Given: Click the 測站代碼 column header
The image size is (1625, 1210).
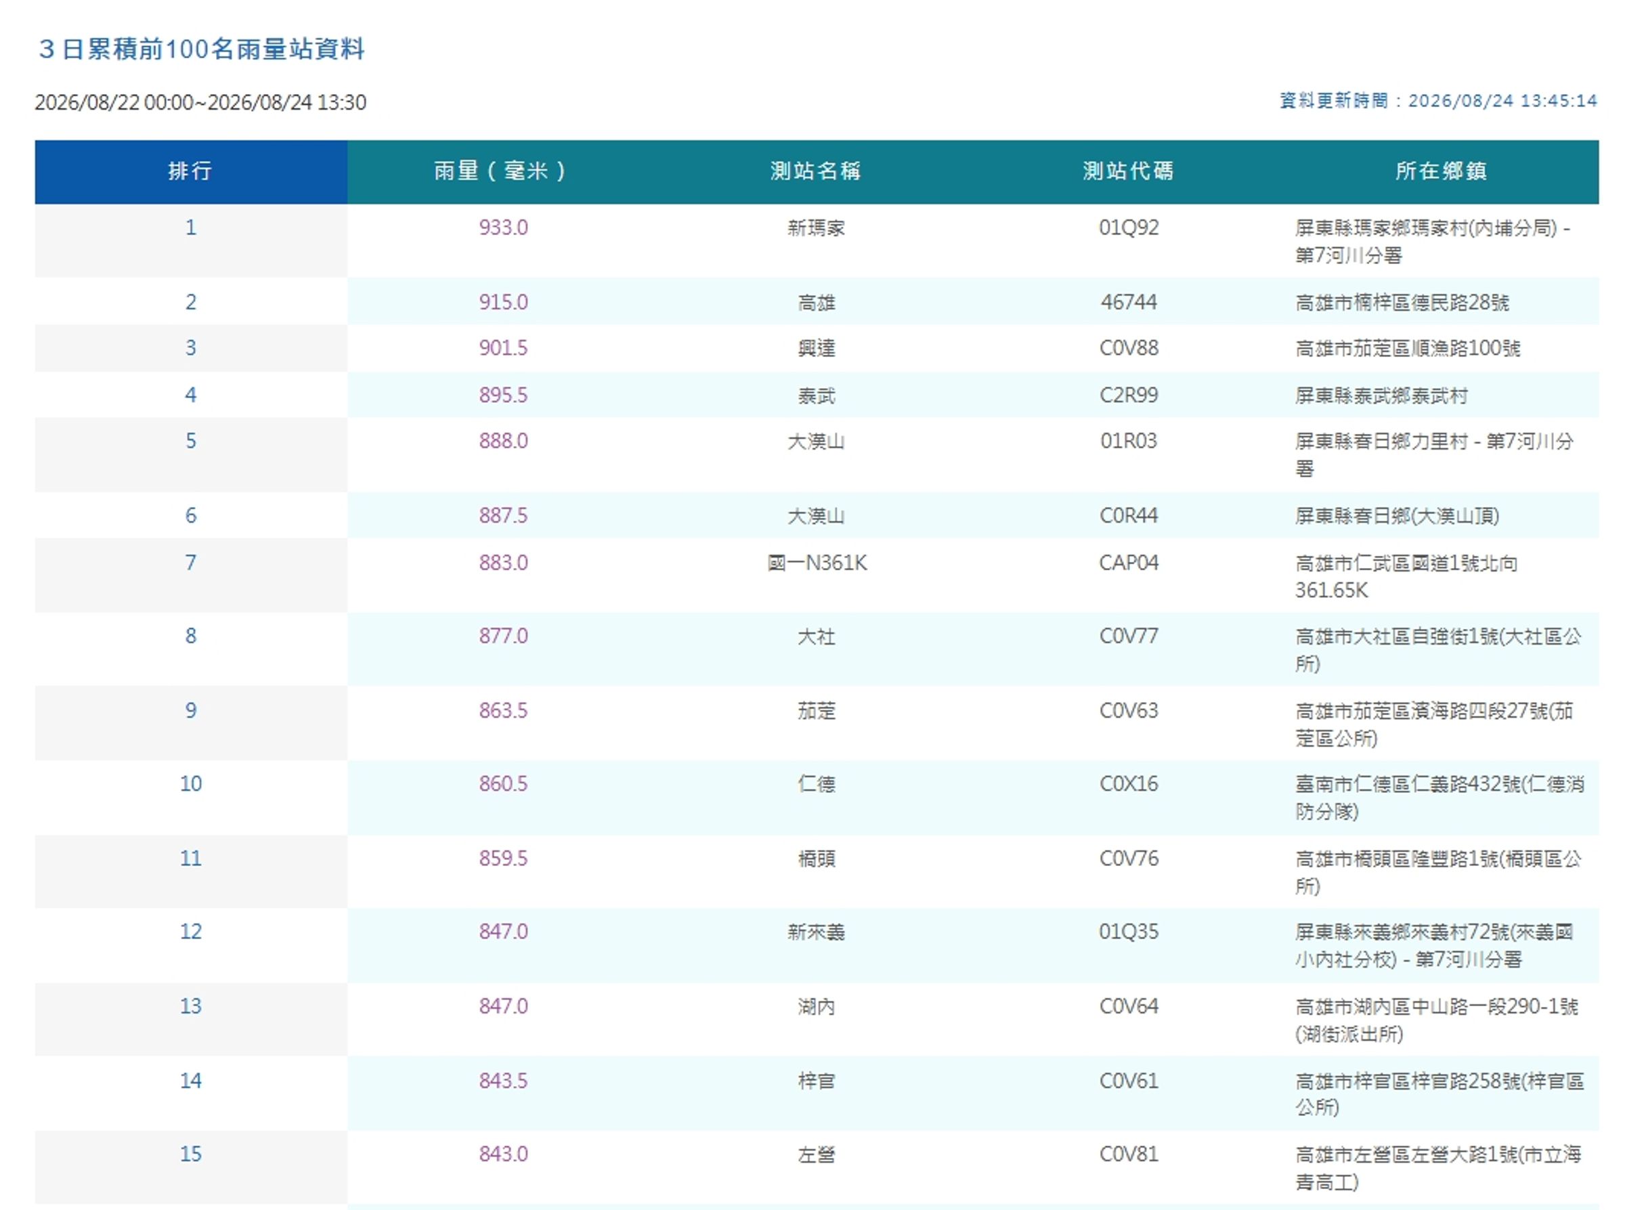Looking at the screenshot, I should 1129,171.
